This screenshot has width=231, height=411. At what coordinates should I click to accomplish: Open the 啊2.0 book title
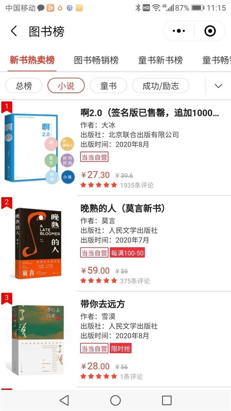(x=150, y=113)
